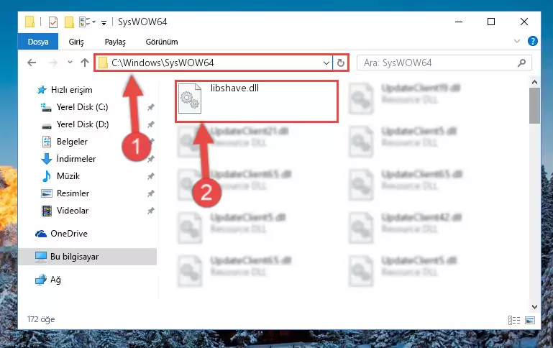Select Bu bilgisayar in navigation pane
This screenshot has height=348, width=553.
88,257
